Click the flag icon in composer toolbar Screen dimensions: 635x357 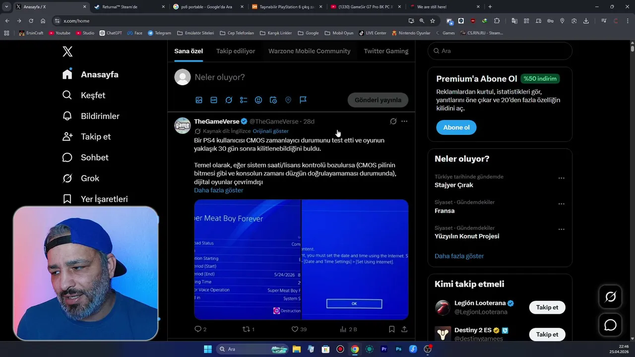coord(303,100)
